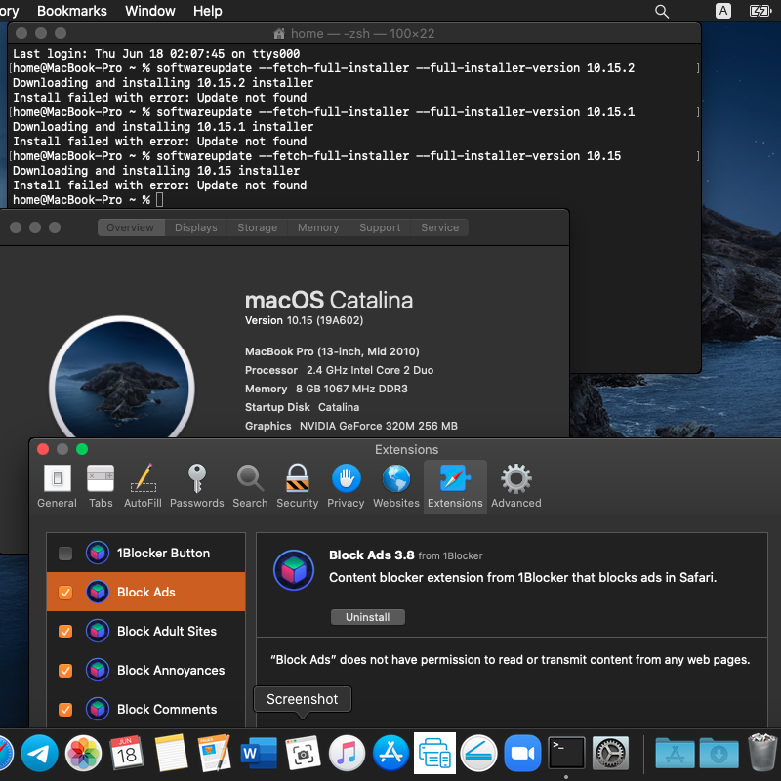The image size is (781, 781).
Task: Open the Advanced preferences pane
Action: (x=516, y=486)
